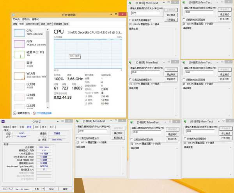Click 打开日志 in the 107.1% MemTest window
234x193 pixels.
[x=118, y=138]
